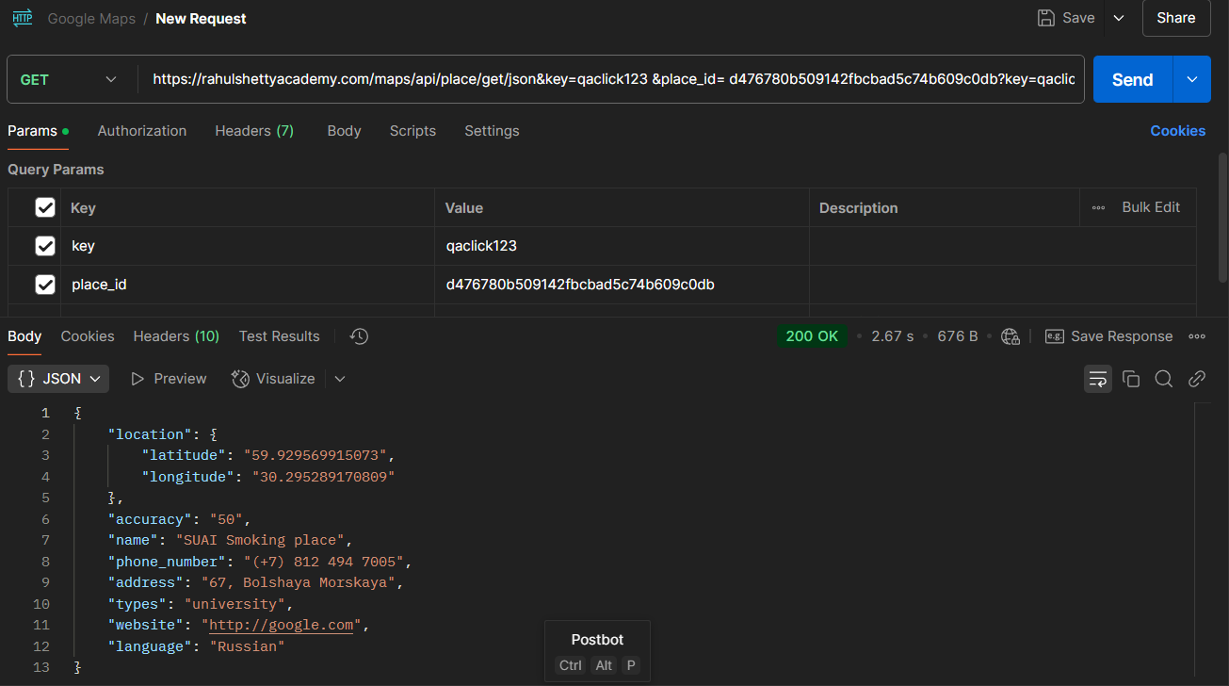
Task: Open the Settings tab
Action: pyautogui.click(x=492, y=131)
